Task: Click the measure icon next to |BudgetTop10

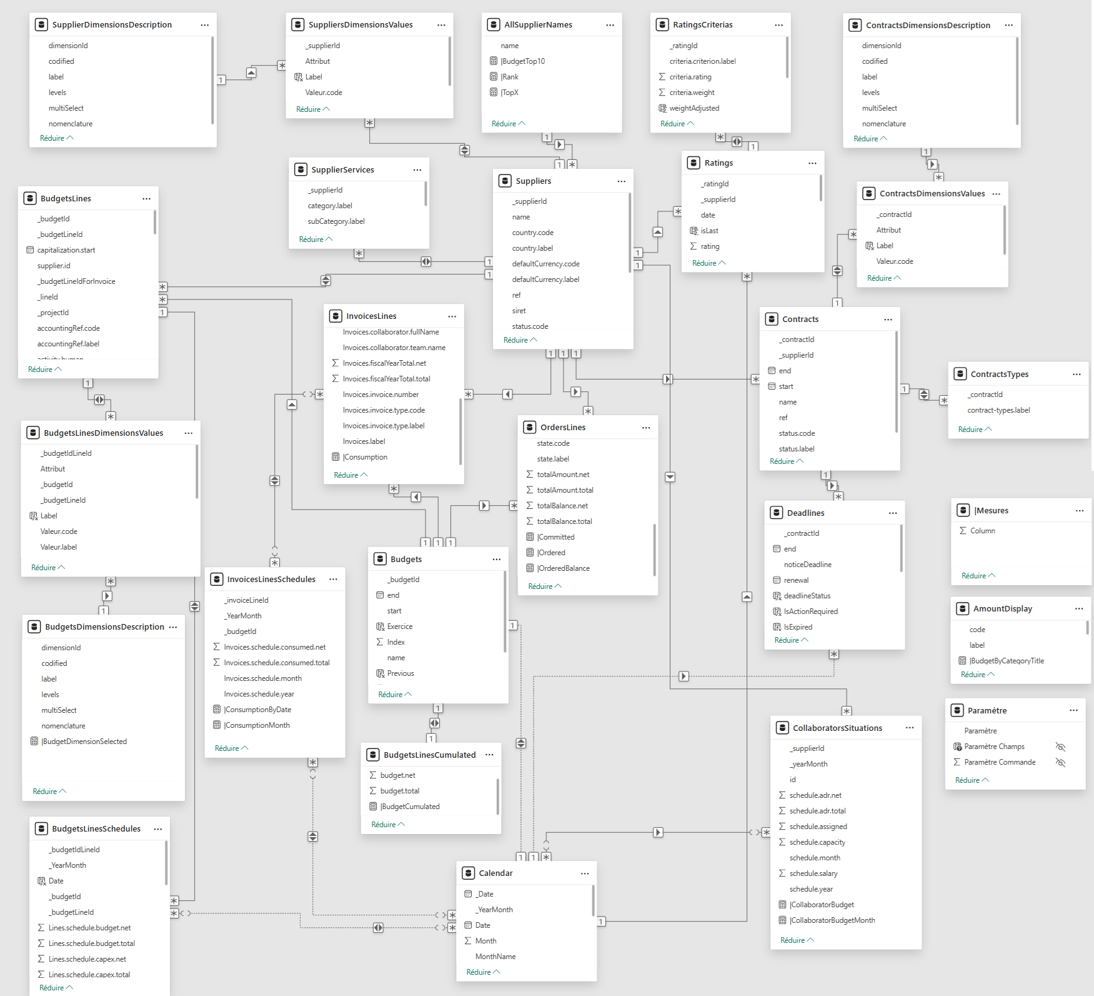Action: pyautogui.click(x=494, y=61)
